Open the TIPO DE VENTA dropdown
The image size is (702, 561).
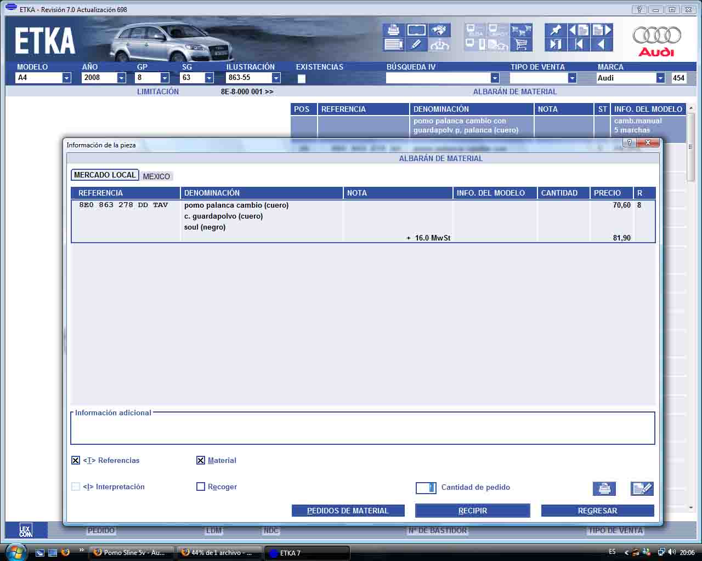[572, 78]
